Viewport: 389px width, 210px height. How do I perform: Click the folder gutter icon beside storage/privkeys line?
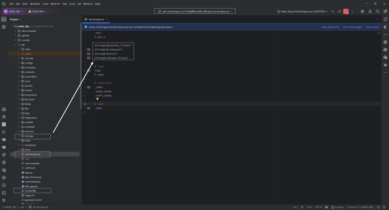pos(89,49)
